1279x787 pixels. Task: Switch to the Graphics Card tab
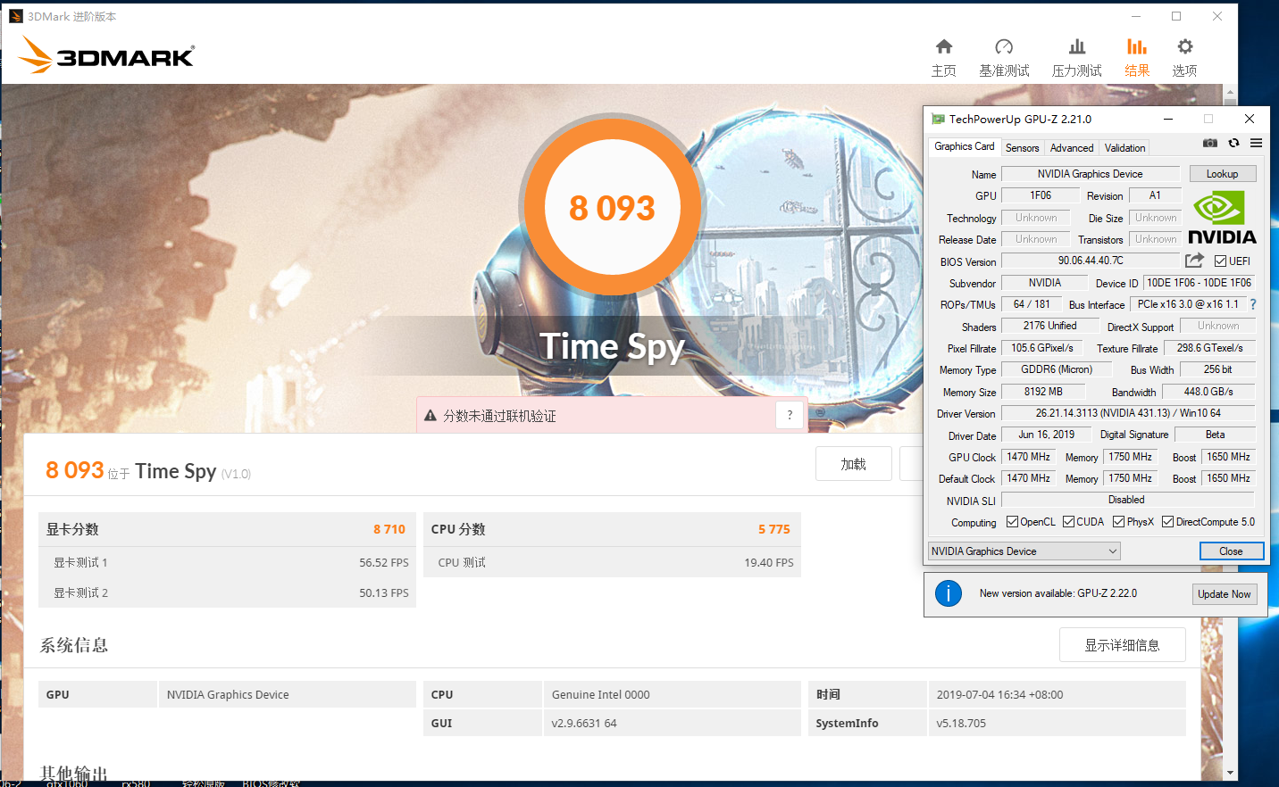pyautogui.click(x=964, y=146)
